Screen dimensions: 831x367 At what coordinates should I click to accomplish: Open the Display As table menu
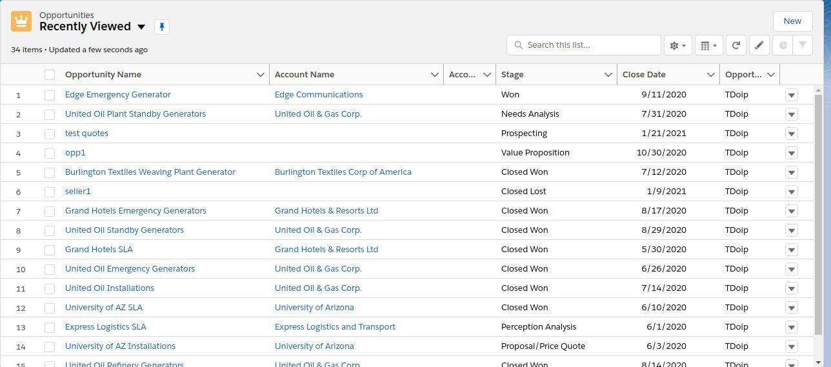click(x=708, y=45)
